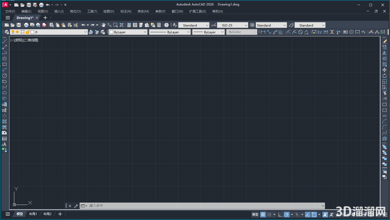Viewport: 390px width, 220px height.
Task: Select the Move tool
Action: tap(384, 70)
